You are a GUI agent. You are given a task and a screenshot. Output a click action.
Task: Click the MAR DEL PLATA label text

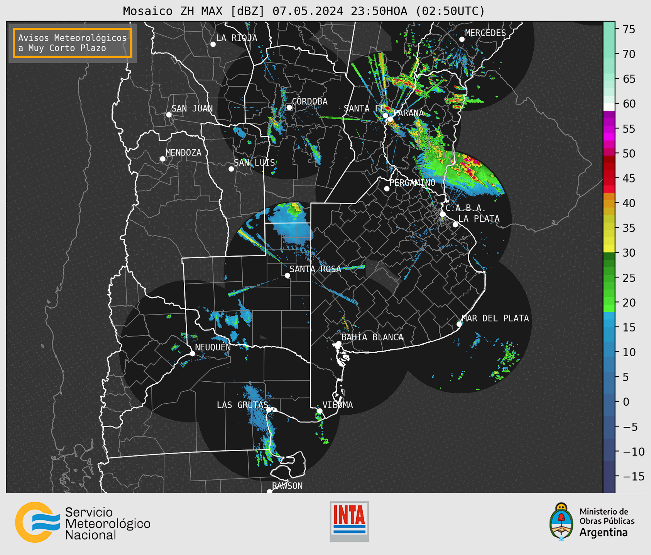tap(495, 318)
